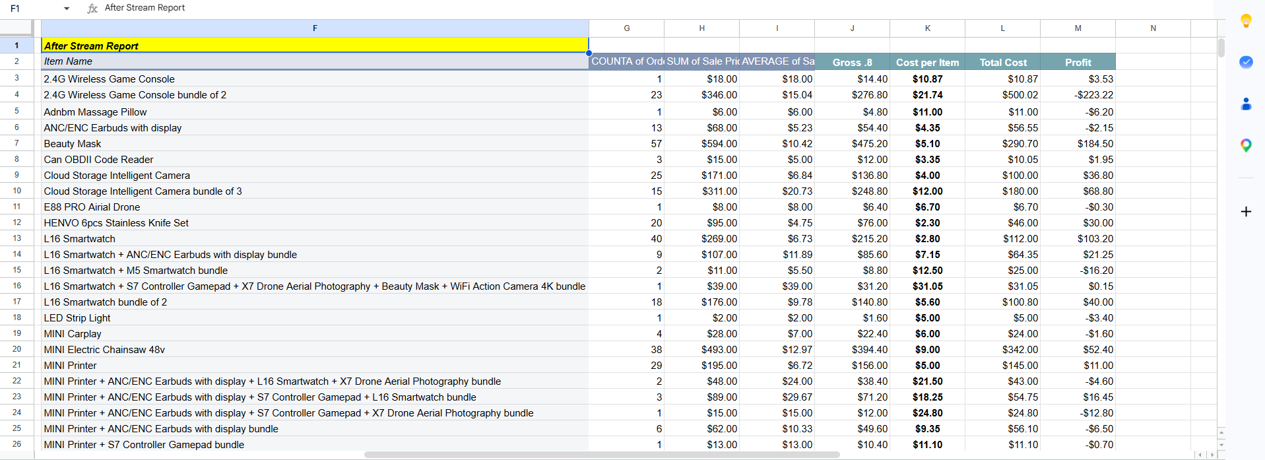The image size is (1265, 460).
Task: Select column K header
Action: [927, 28]
